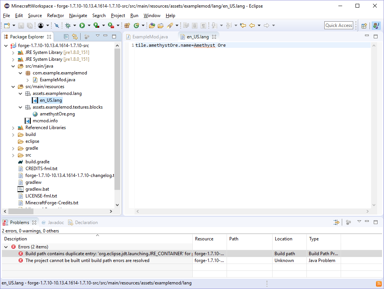
Task: Toggle Link with Editor in Package Explorer
Action: coord(75,37)
